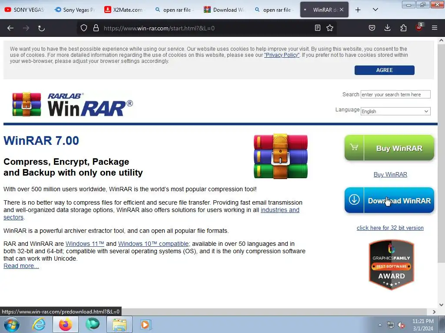Open the Privacy Policy link
The image size is (445, 333).
click(282, 55)
